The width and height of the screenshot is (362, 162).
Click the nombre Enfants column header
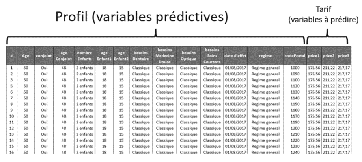tap(84, 56)
